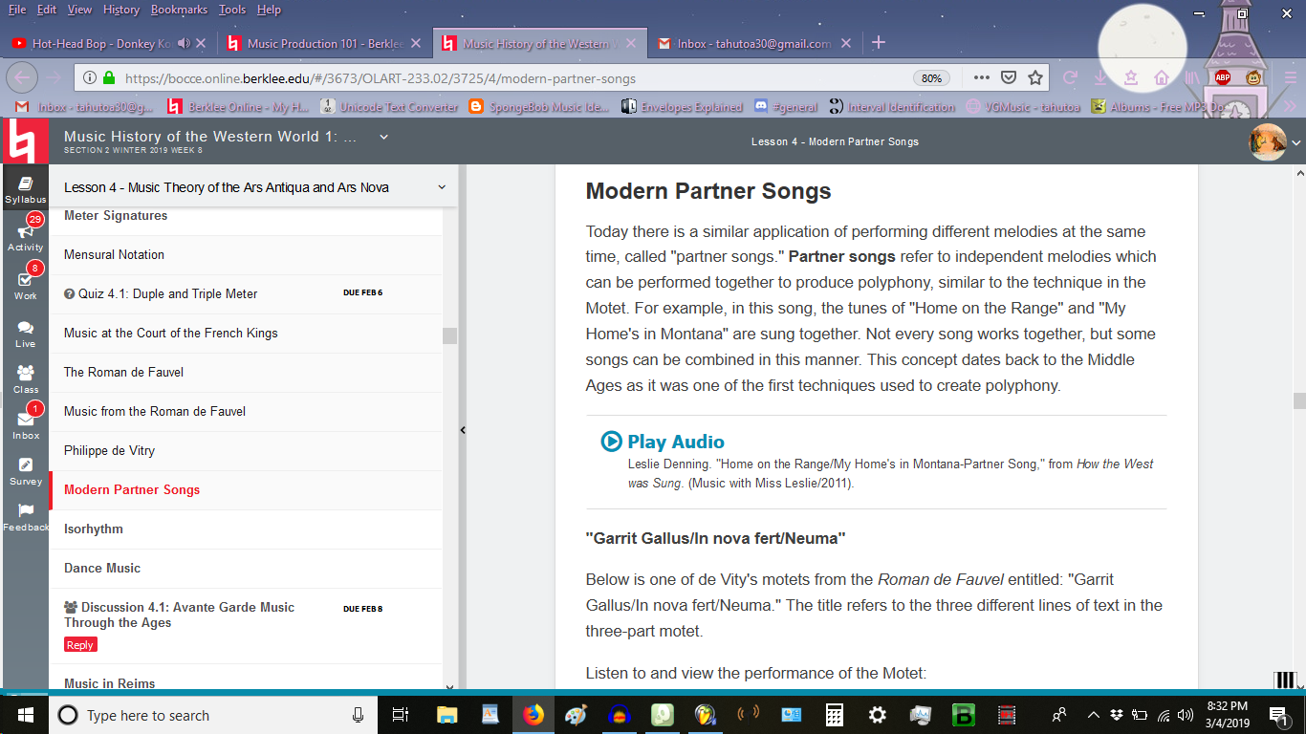The image size is (1306, 734).
Task: Open the Survey sidebar icon
Action: pyautogui.click(x=25, y=469)
